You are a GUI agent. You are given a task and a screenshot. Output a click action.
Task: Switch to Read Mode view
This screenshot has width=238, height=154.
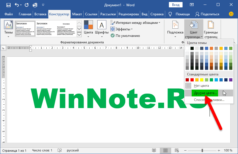tap(154, 150)
